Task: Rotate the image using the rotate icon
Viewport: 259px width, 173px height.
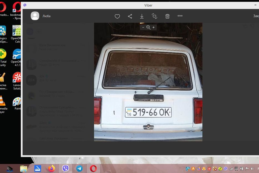Action: pyautogui.click(x=154, y=16)
